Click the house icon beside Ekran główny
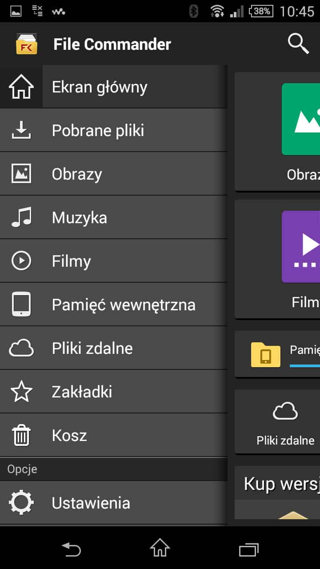 [21, 87]
